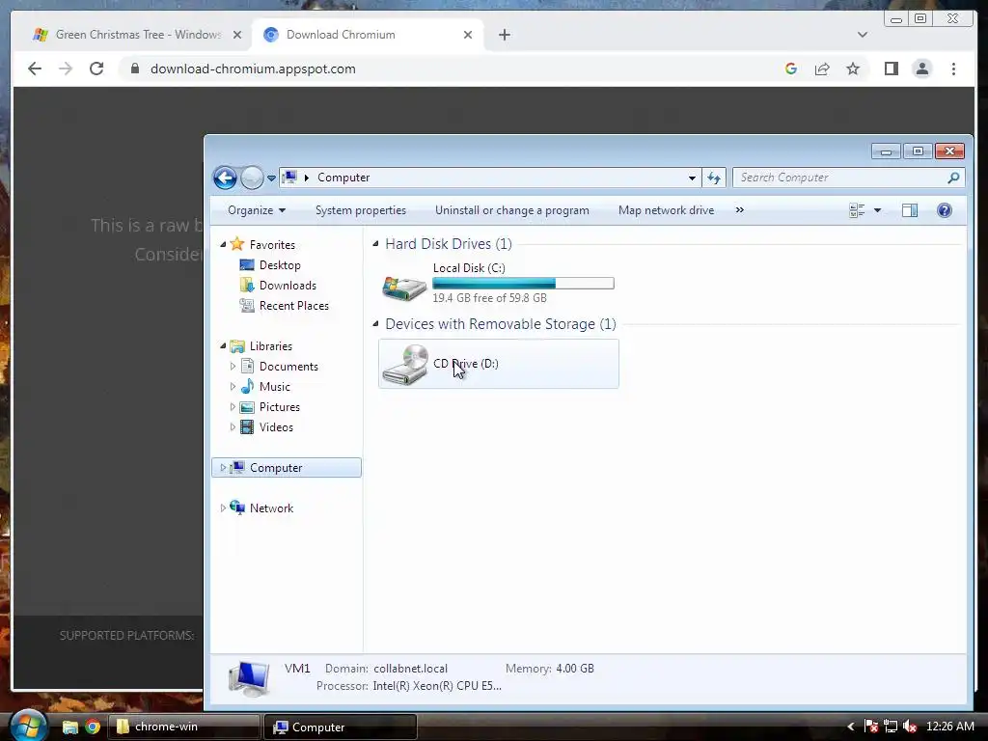Screen dimensions: 988x741
Task: Click the muted volume tray icon
Action: pos(909,727)
